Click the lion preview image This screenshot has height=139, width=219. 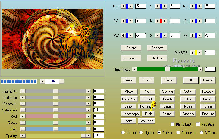coord(53,39)
